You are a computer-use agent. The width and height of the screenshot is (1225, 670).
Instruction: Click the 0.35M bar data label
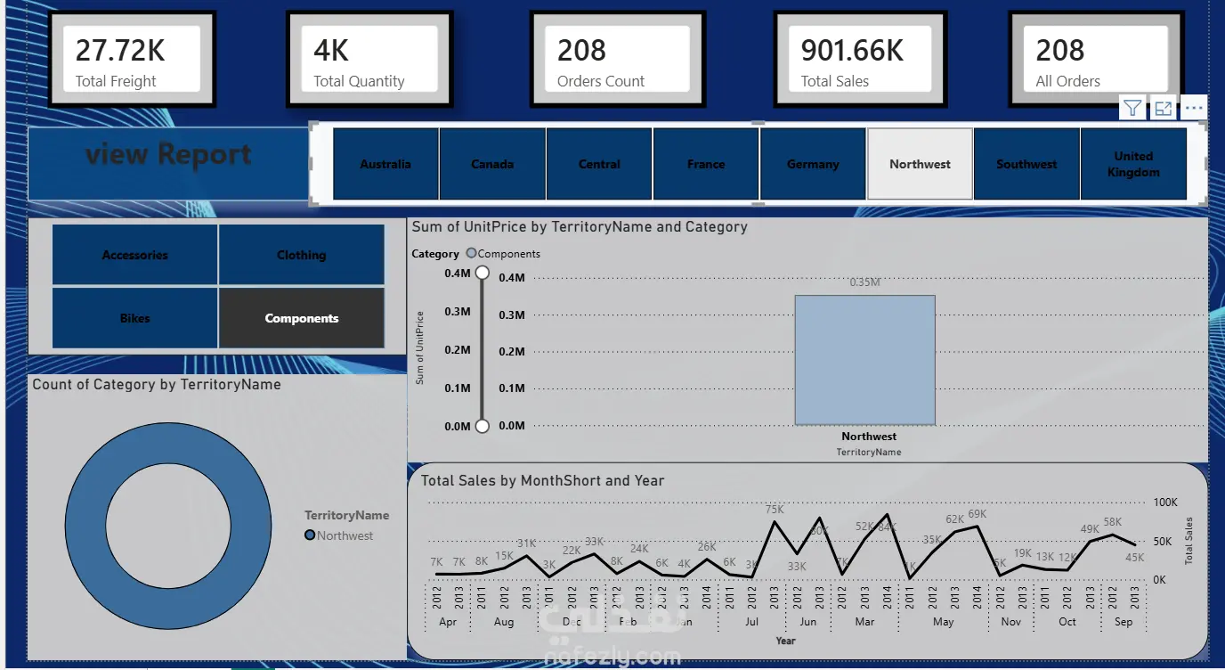(864, 282)
